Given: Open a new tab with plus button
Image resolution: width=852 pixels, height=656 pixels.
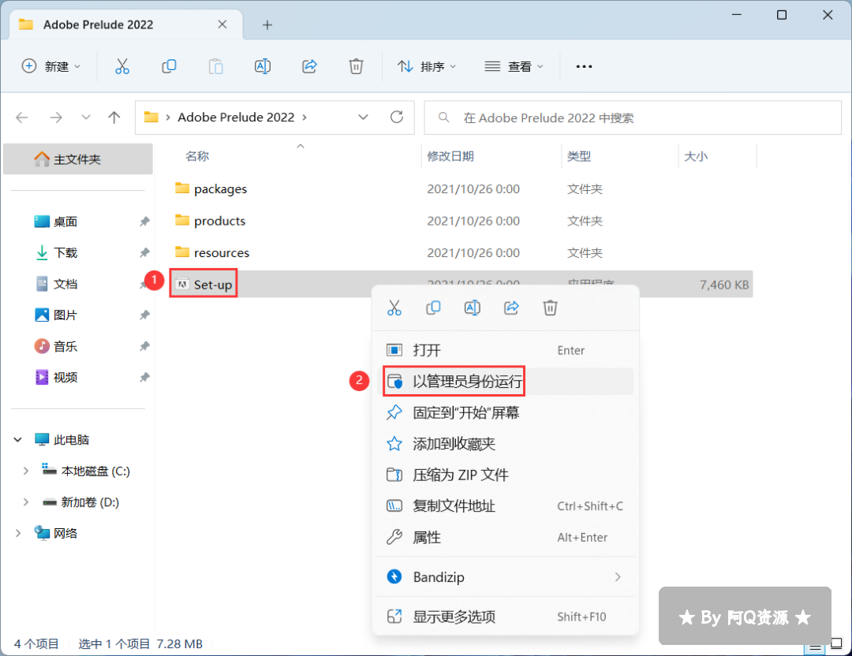Looking at the screenshot, I should (x=267, y=25).
